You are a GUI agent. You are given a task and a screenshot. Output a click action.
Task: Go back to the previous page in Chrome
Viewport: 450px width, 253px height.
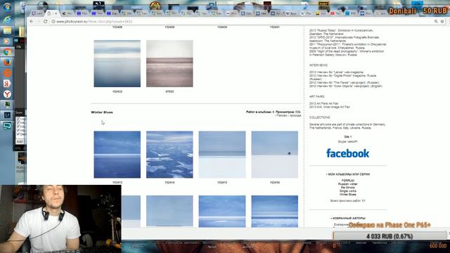point(32,21)
